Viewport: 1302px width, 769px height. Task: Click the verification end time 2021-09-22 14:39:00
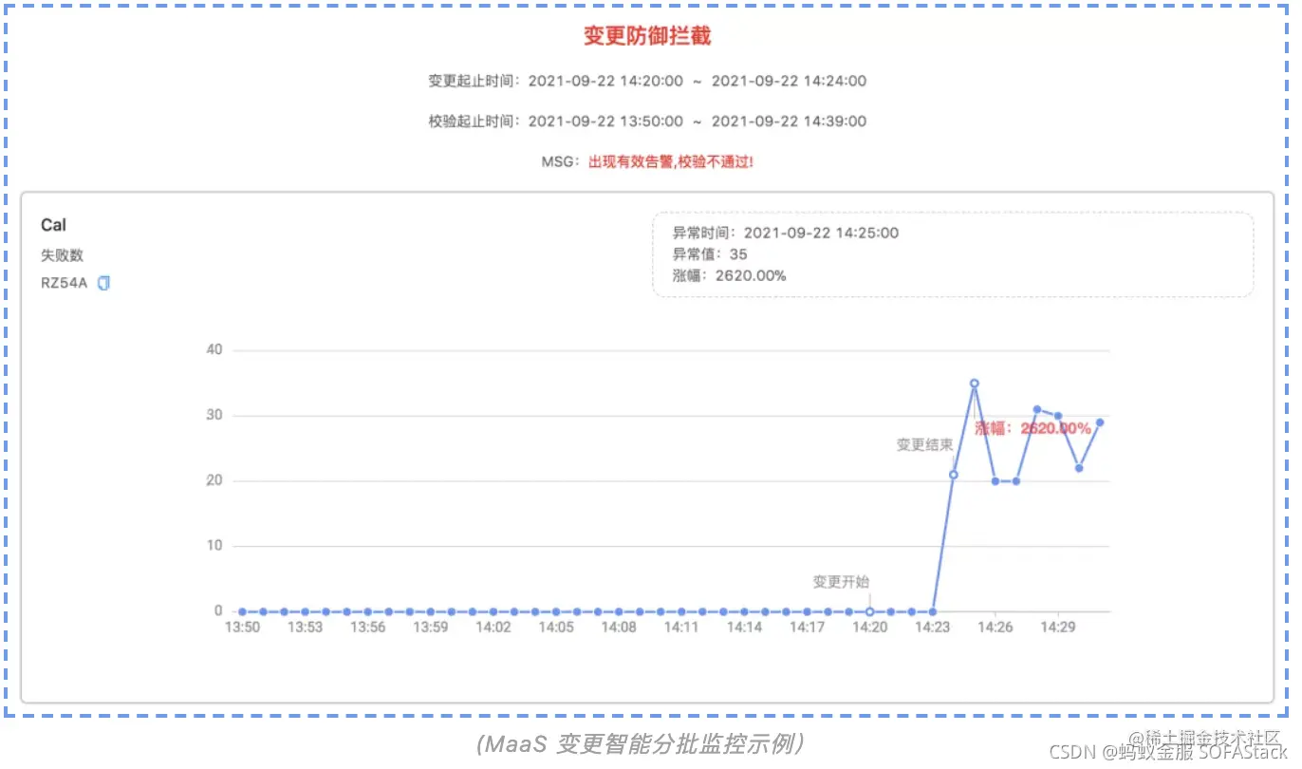click(789, 122)
